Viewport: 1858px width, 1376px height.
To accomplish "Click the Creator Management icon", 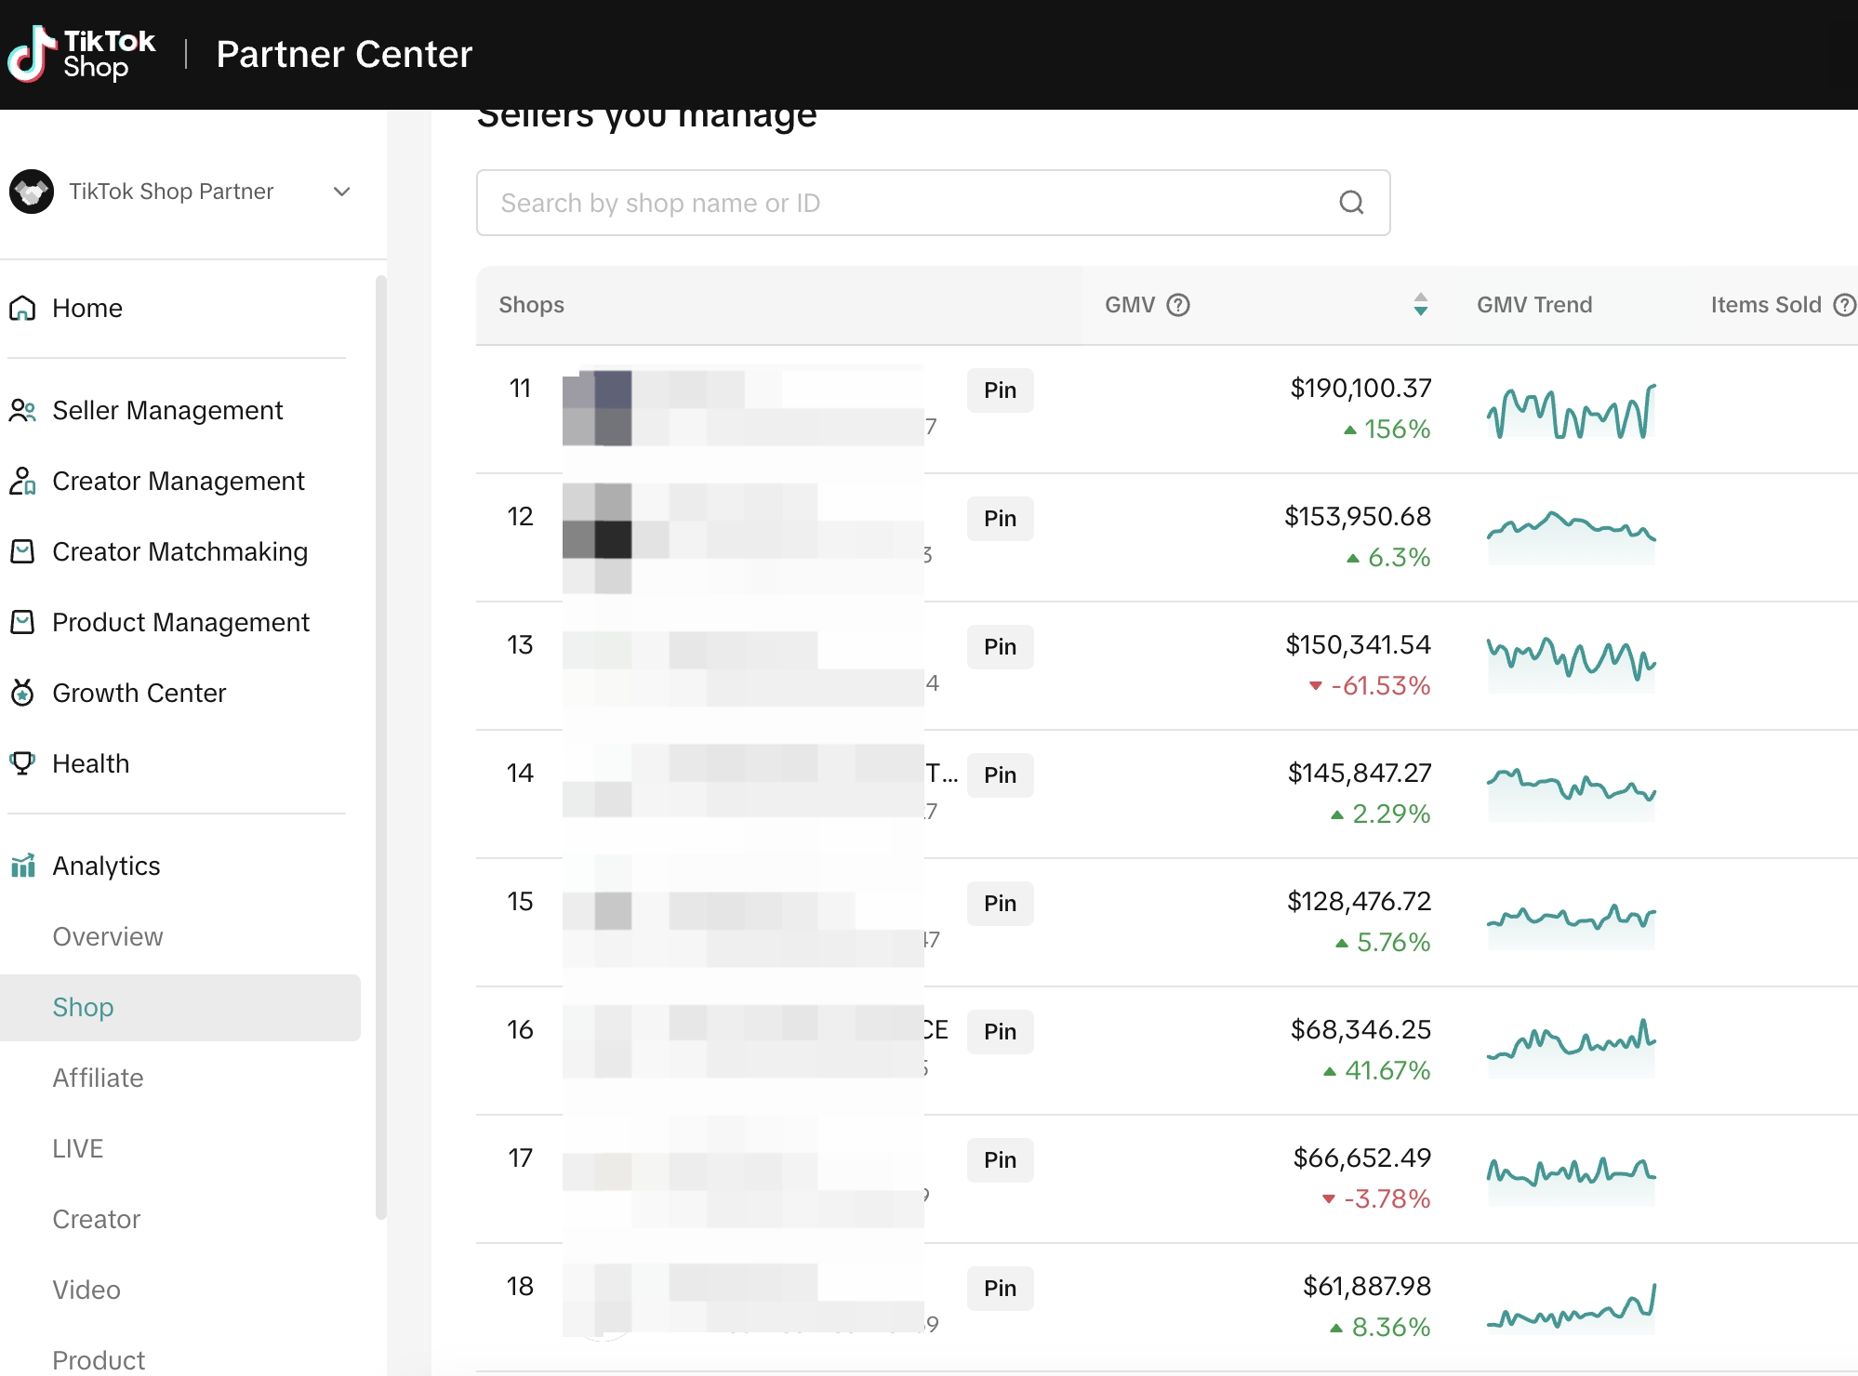I will point(22,481).
